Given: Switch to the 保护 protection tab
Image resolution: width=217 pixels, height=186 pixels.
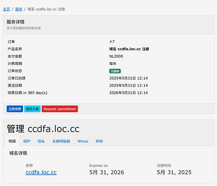Looking at the screenshot, I should point(27,141).
